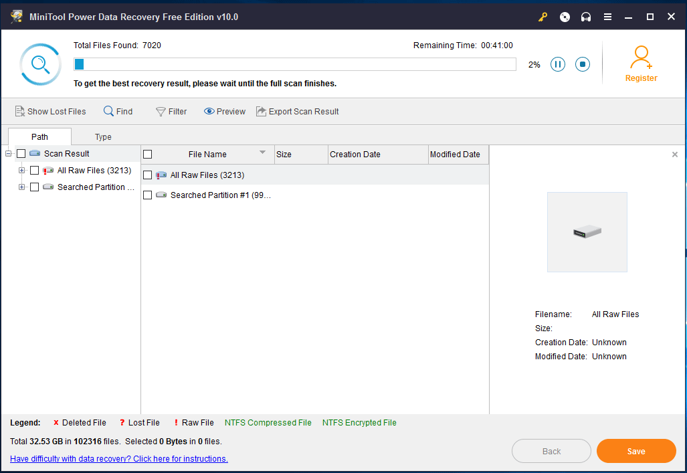Select All Raw Files (3213) row in file list

click(315, 175)
